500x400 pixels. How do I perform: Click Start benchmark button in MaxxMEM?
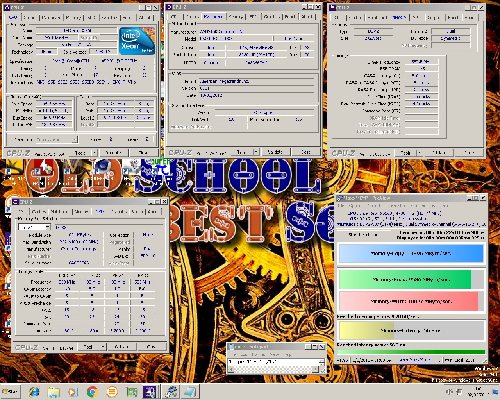click(364, 235)
